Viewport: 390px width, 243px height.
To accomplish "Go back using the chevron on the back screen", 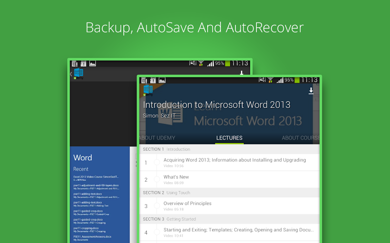I will (x=71, y=74).
